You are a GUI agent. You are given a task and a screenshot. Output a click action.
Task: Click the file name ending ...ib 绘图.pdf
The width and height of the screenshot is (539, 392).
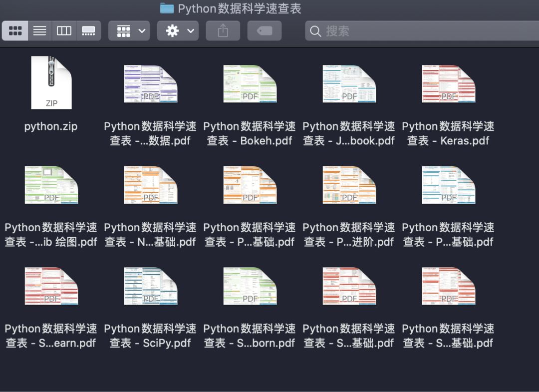(x=51, y=235)
